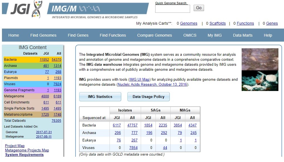This screenshot has height=162, width=284.
Task: Open the System Requirements link
Action: 25,155
